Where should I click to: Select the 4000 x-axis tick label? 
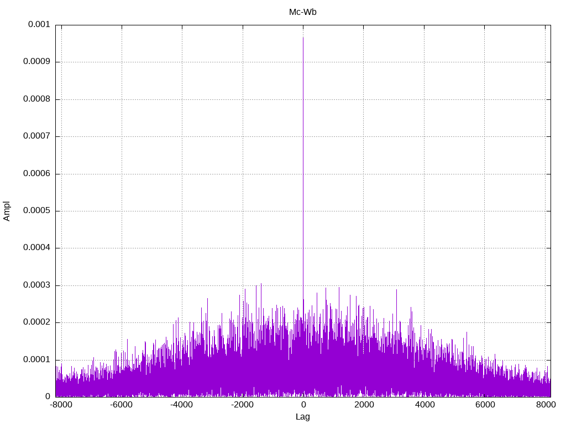pyautogui.click(x=424, y=405)
